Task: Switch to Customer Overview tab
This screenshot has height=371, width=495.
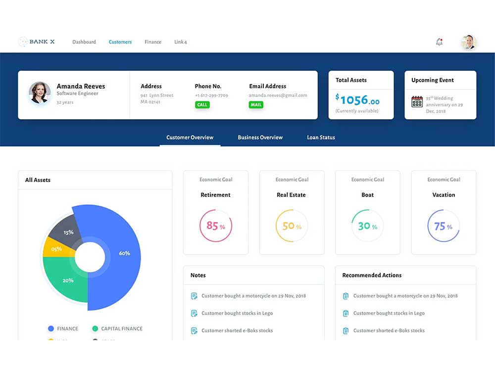Action: [x=190, y=138]
